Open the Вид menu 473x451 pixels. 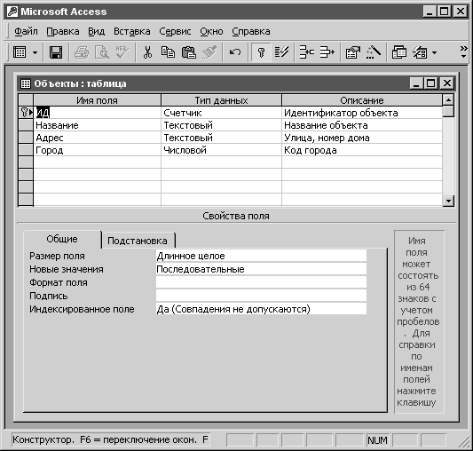(96, 31)
